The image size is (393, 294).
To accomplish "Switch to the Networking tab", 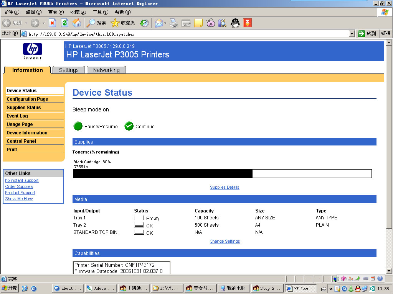I will 106,70.
